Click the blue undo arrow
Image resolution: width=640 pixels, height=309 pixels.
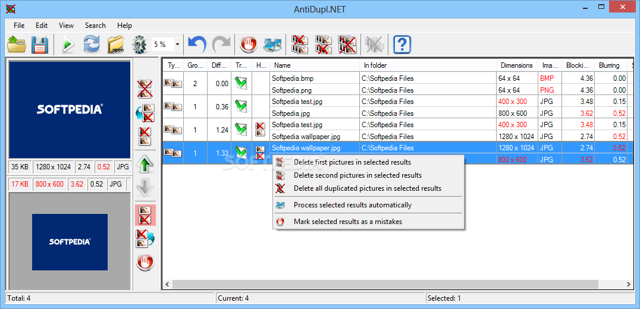[197, 44]
